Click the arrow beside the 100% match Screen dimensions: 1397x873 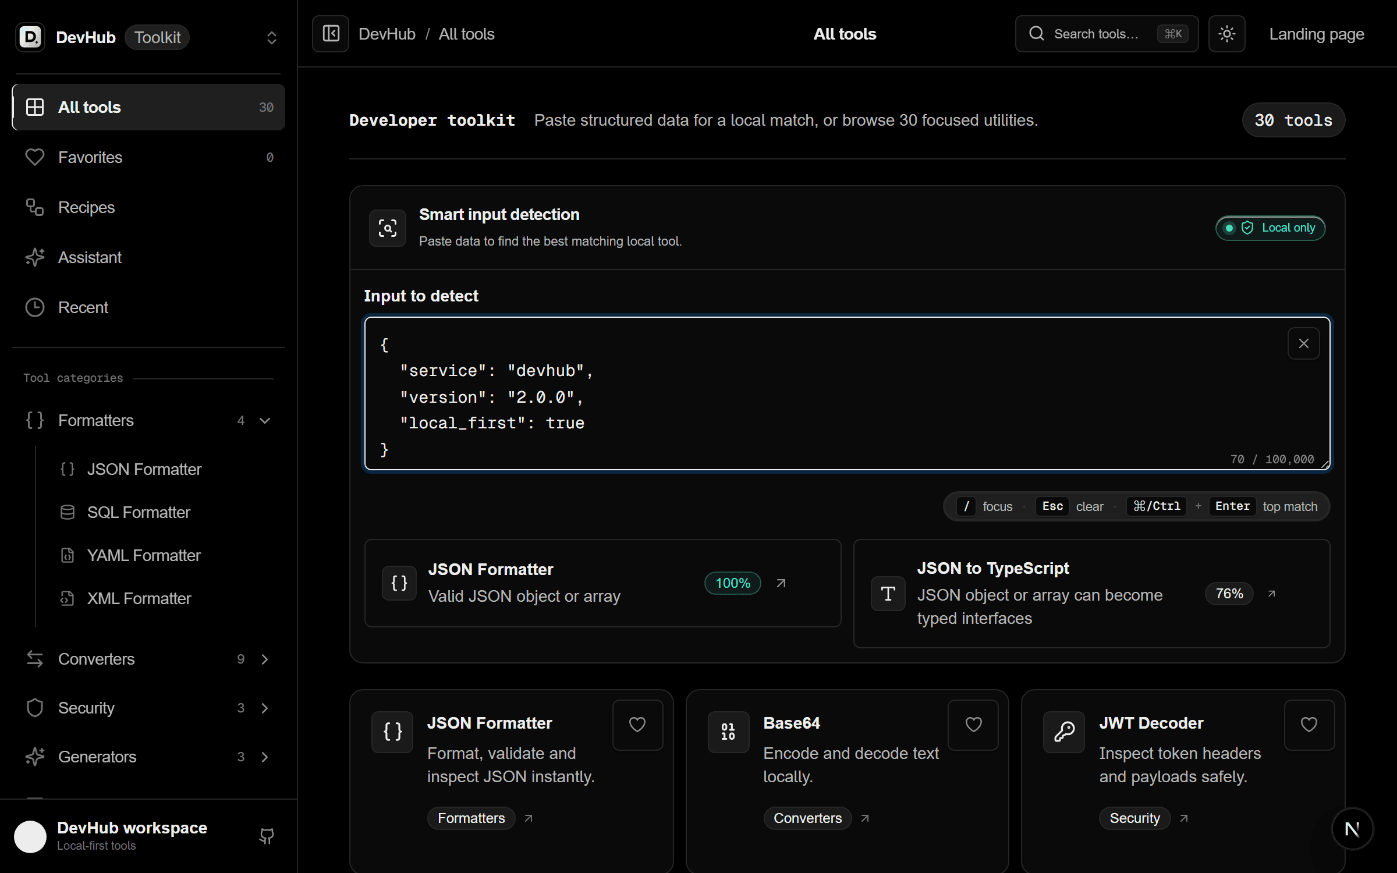(781, 583)
